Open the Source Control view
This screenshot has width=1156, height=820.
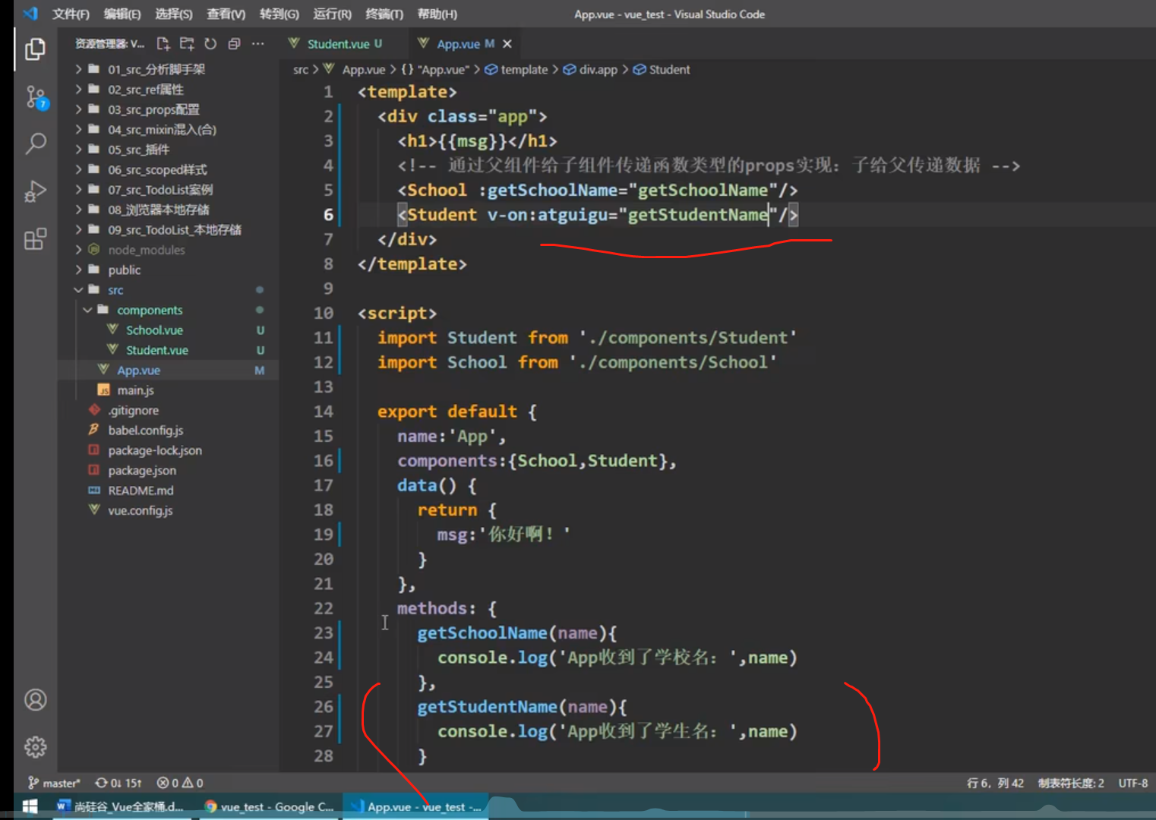(35, 97)
